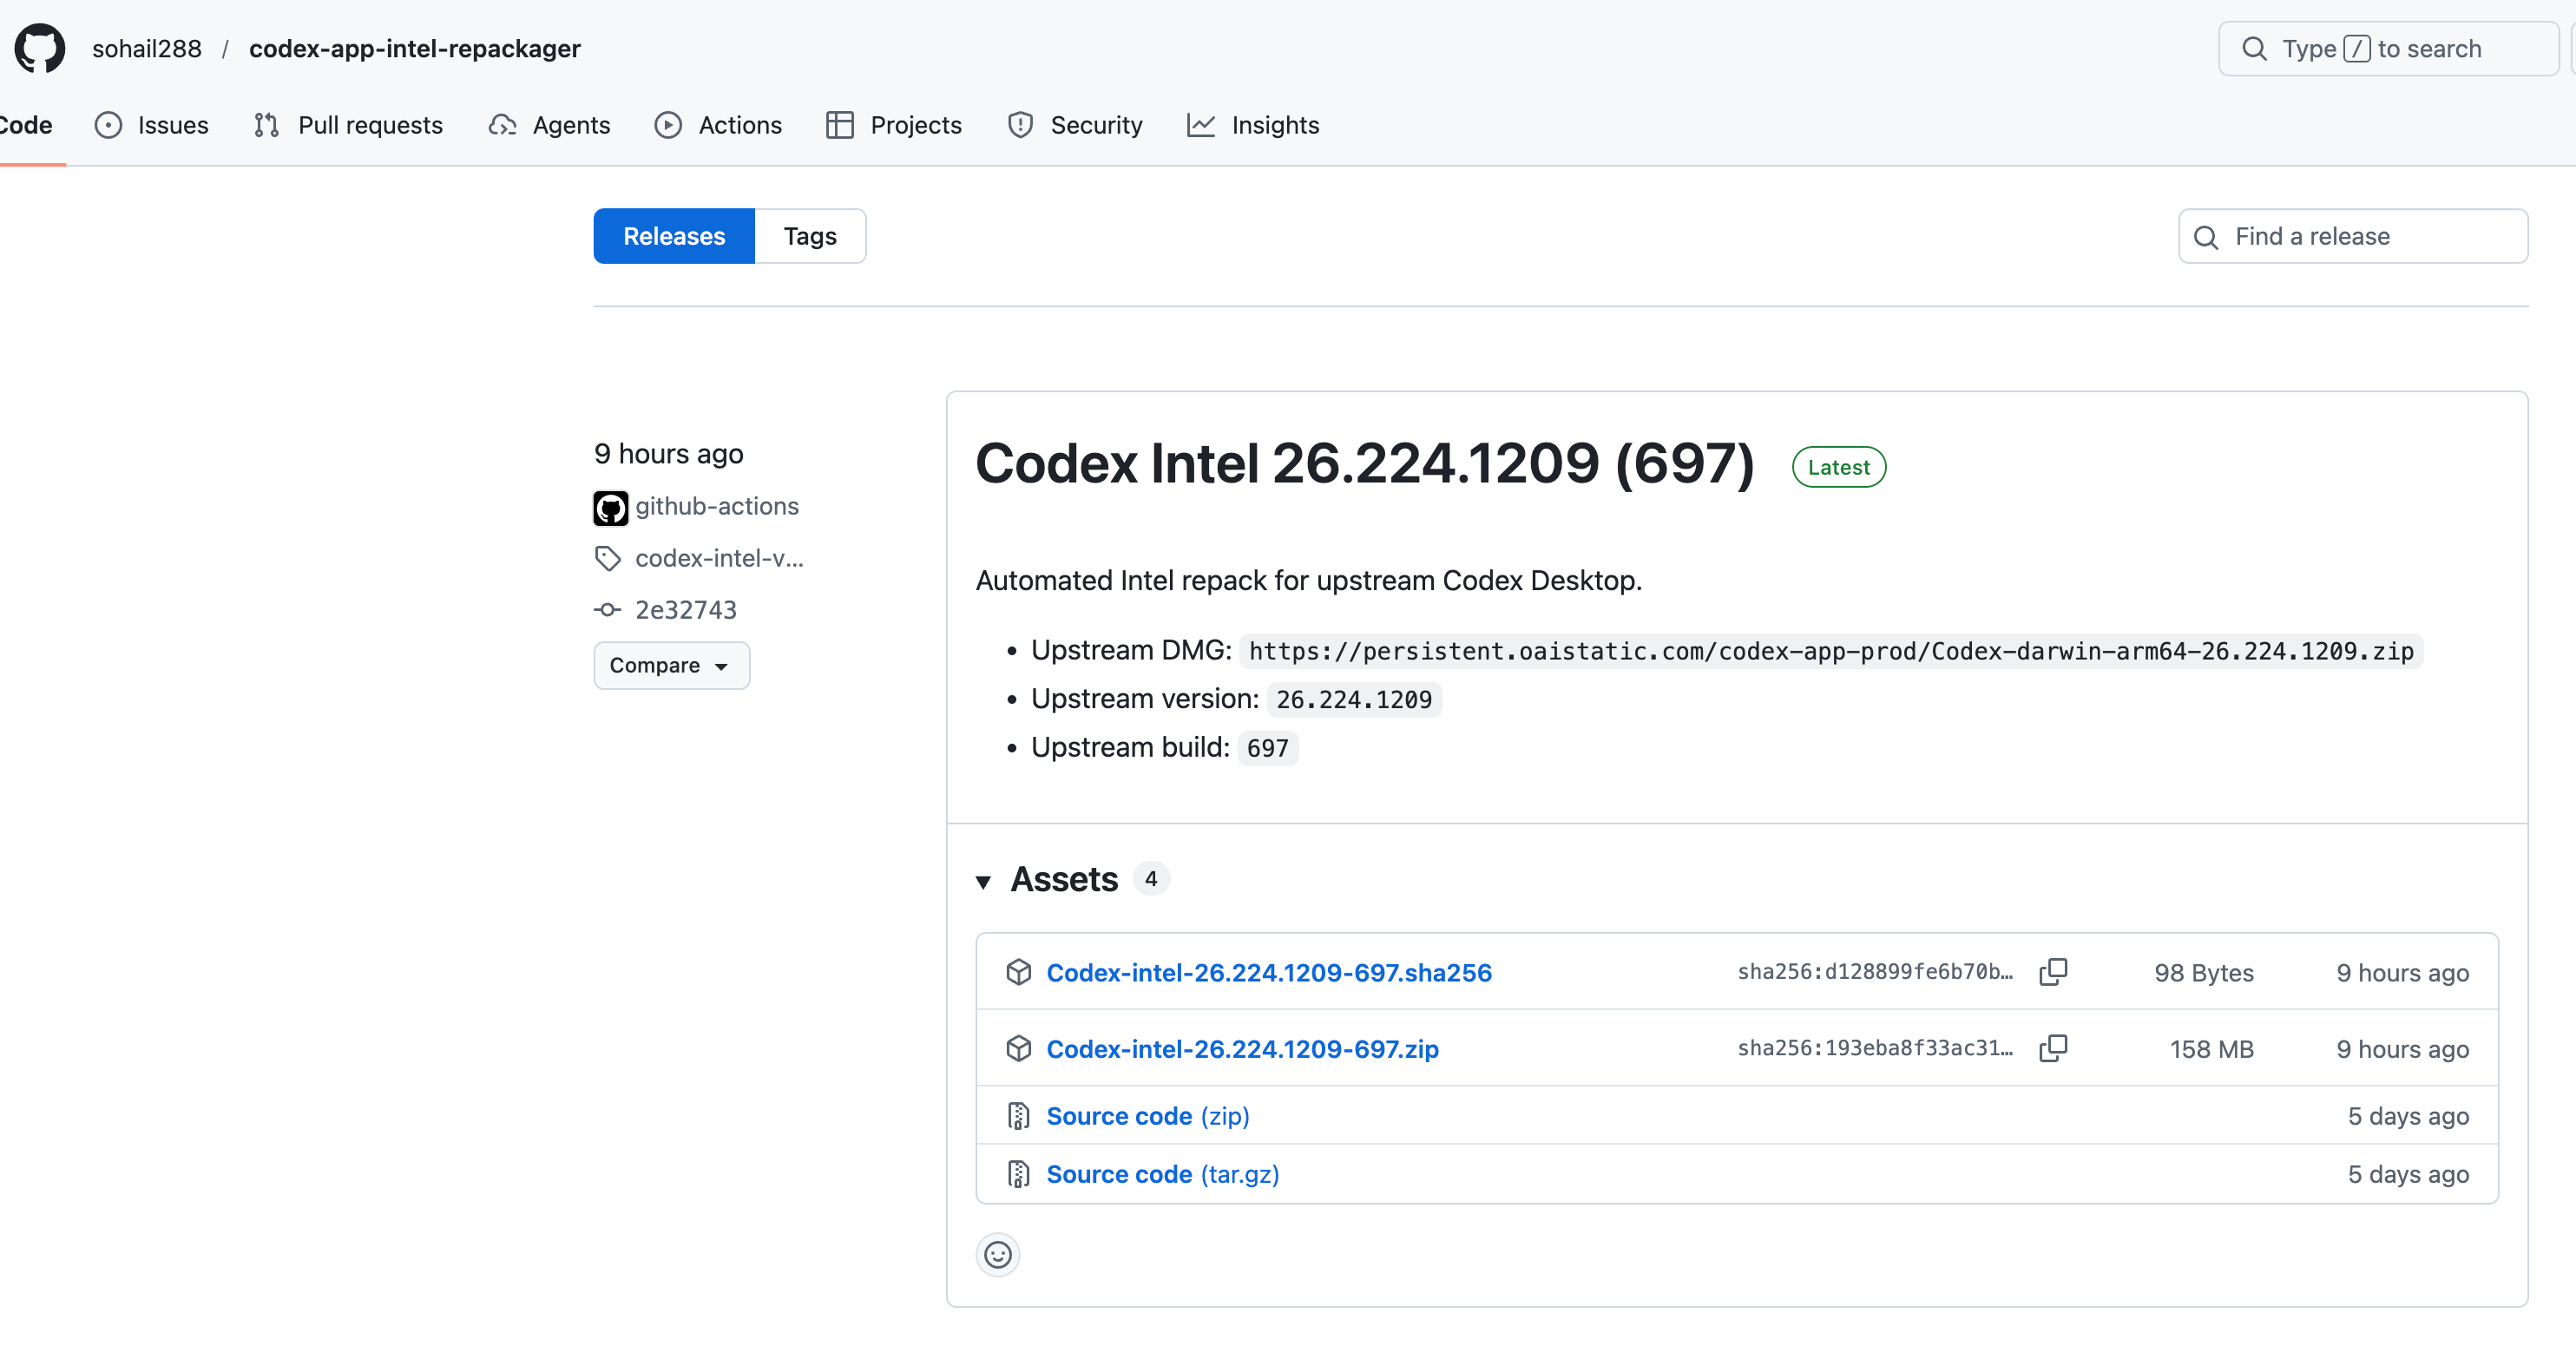Collapse the Assets section triangle
2576x1359 pixels.
[983, 881]
